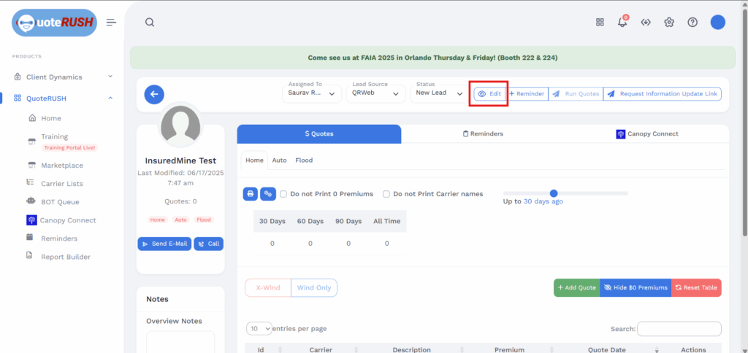Switch to the Reminders tab
This screenshot has width=748, height=353.
[x=483, y=134]
